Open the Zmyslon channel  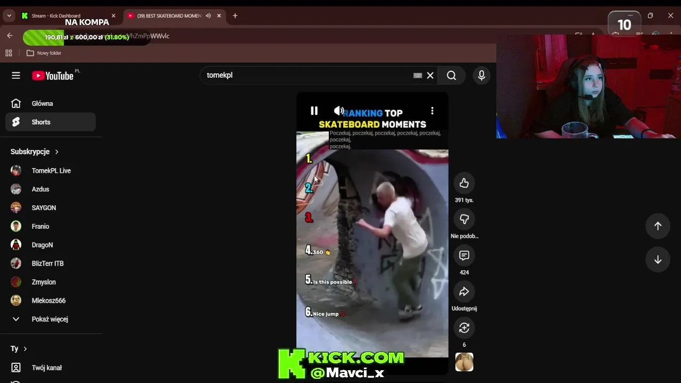click(51, 282)
